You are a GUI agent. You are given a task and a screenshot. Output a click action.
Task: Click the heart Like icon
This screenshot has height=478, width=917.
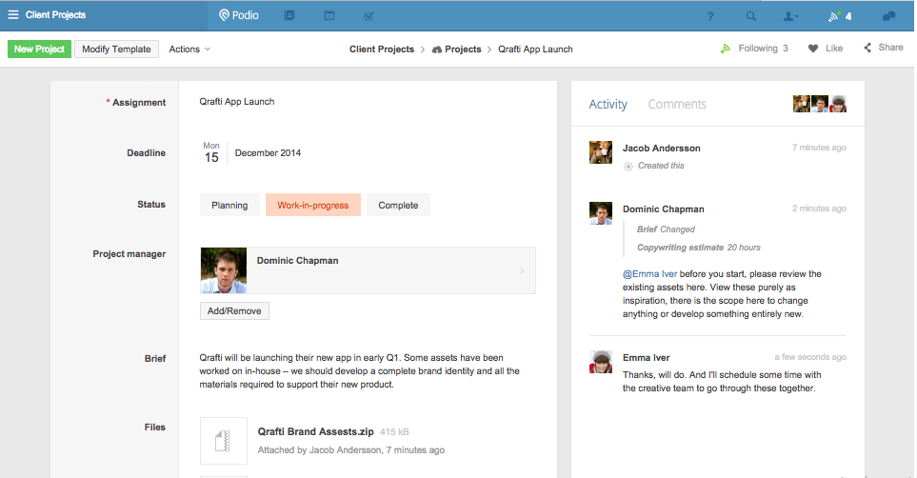click(813, 49)
